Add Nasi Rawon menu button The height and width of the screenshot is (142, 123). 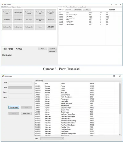(x=29, y=20)
